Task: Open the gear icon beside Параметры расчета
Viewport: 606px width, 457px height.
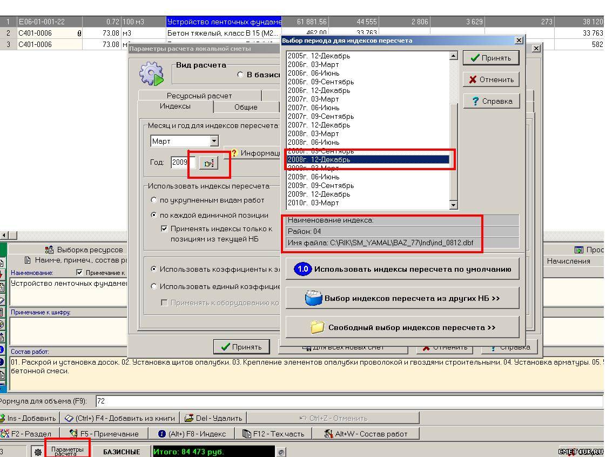Action: tap(37, 452)
